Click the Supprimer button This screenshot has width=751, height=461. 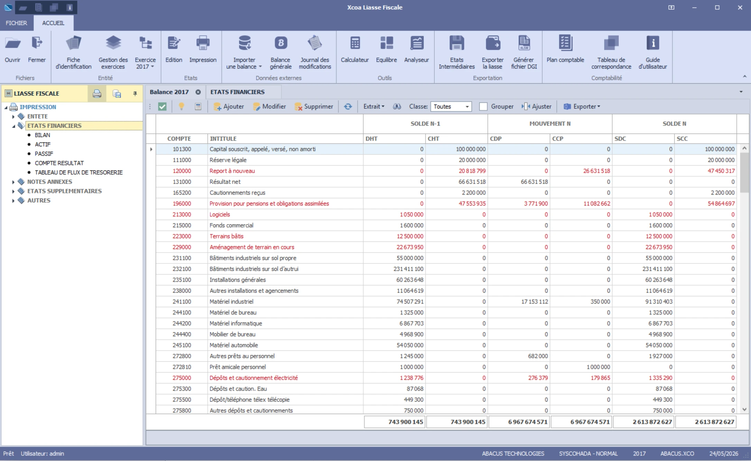click(x=314, y=107)
